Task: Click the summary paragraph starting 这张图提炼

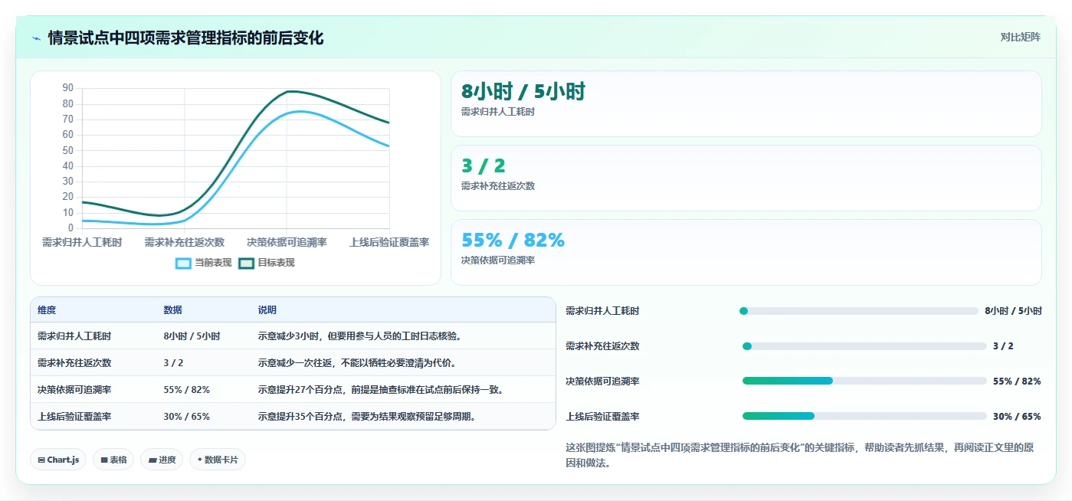Action: [799, 455]
